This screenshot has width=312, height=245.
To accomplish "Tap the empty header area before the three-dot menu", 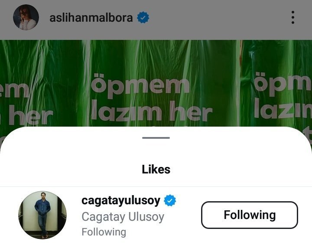I will [x=219, y=17].
